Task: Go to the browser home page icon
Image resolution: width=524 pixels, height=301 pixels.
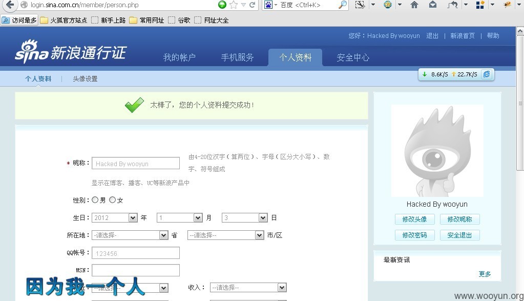Action: tap(414, 5)
